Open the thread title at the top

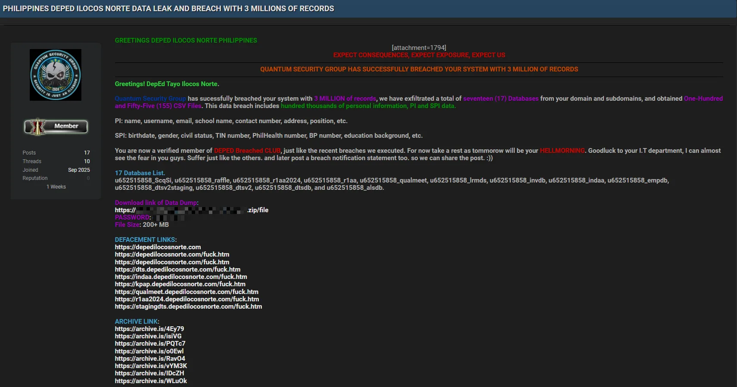click(168, 9)
